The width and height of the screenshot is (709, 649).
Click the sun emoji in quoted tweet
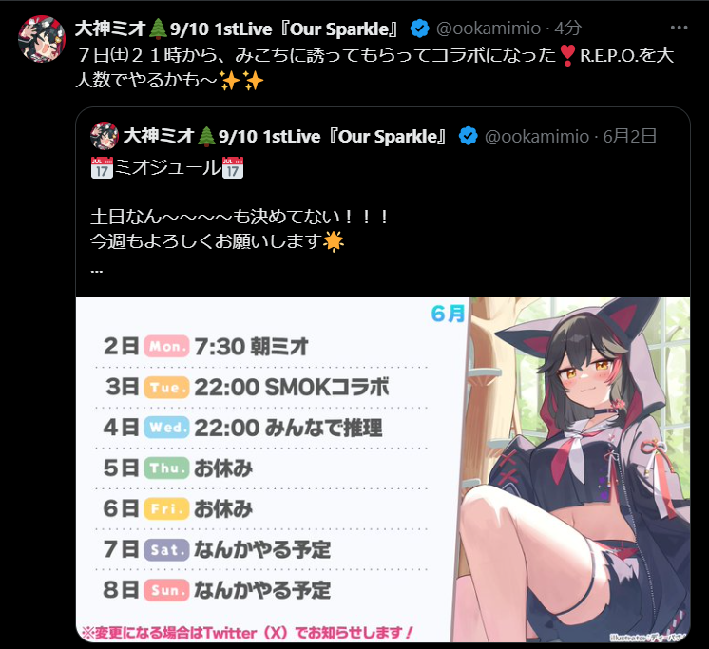point(334,241)
